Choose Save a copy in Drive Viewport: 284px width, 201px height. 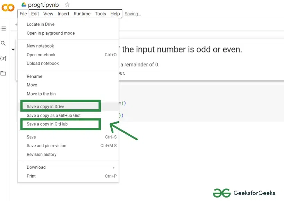(68, 107)
